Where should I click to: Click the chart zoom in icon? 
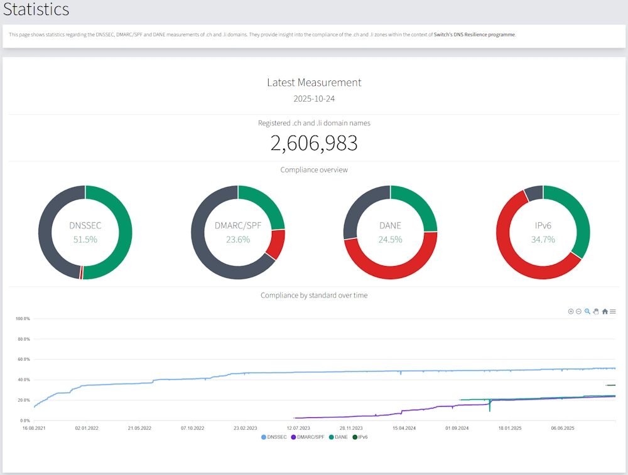(x=571, y=311)
